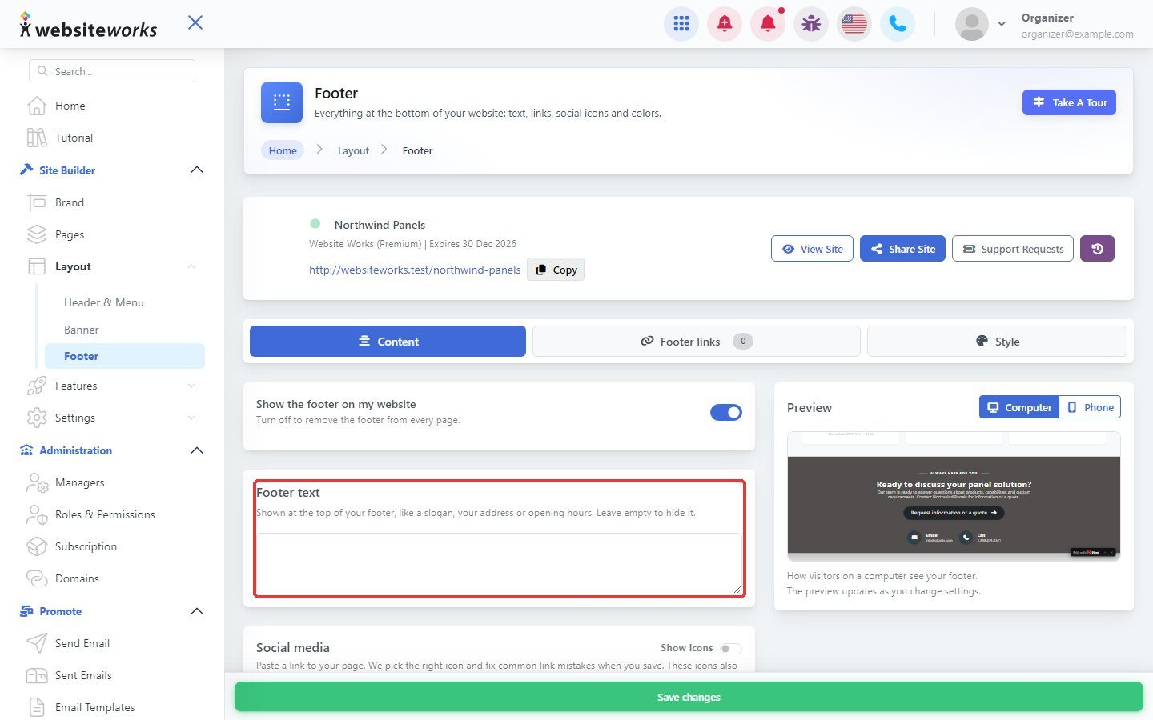Click the View Site button
The image size is (1153, 720).
[813, 249]
